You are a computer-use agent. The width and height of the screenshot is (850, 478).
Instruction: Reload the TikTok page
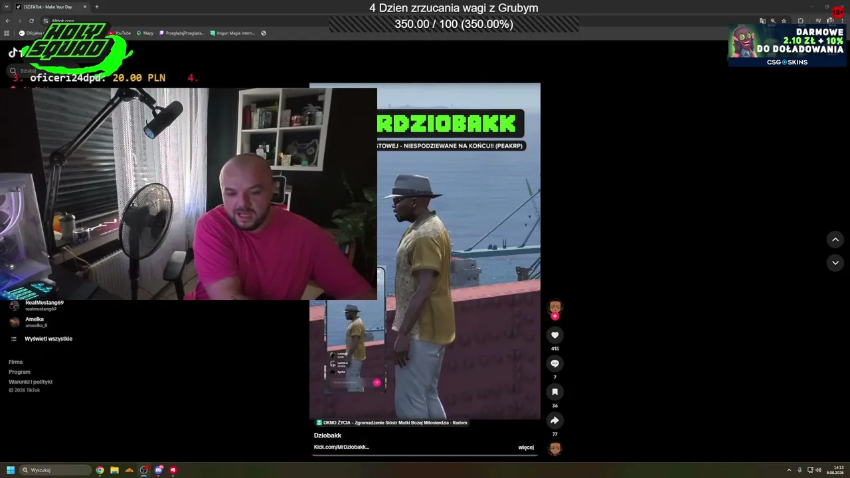click(x=31, y=21)
